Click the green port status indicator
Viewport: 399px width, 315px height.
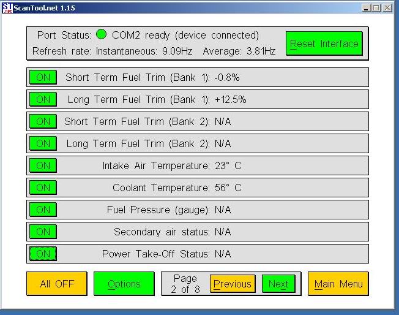pyautogui.click(x=101, y=35)
